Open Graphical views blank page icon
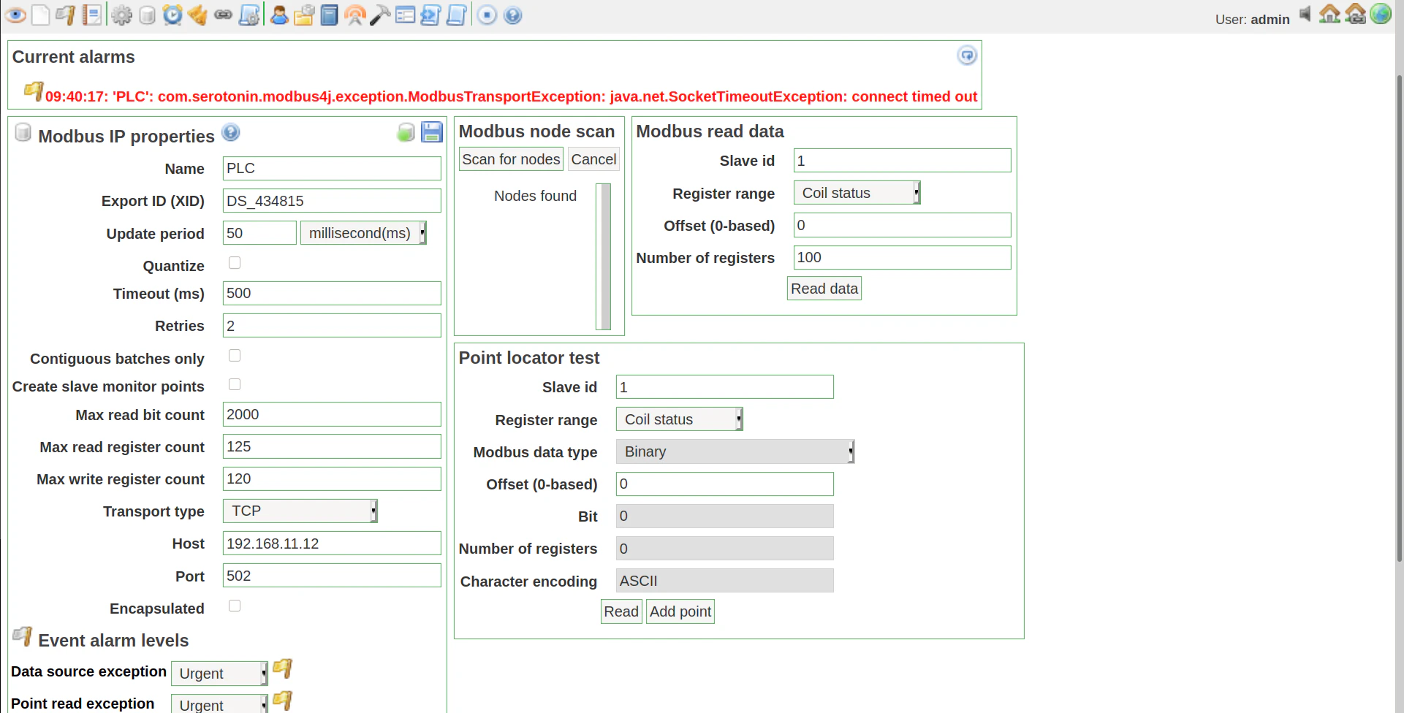The width and height of the screenshot is (1404, 713). click(41, 15)
